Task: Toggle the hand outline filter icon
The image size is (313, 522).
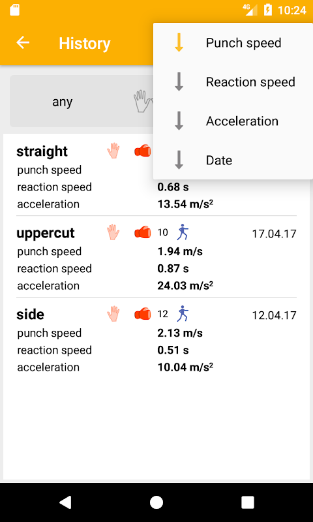Action: (142, 101)
